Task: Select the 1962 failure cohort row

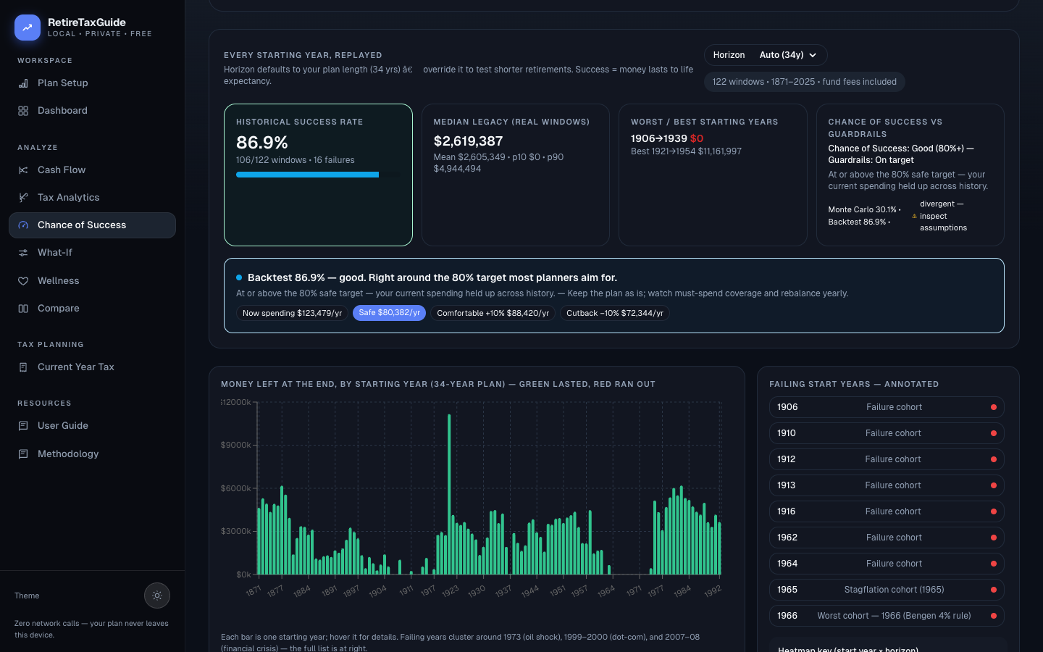Action: 887,538
